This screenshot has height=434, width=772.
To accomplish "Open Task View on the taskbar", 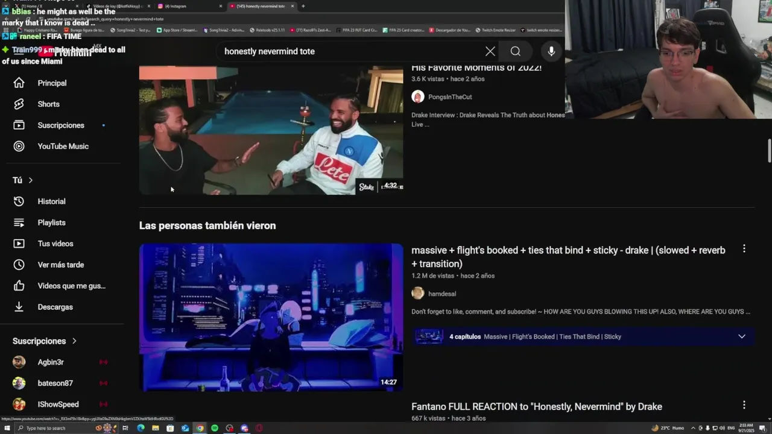I will [125, 428].
